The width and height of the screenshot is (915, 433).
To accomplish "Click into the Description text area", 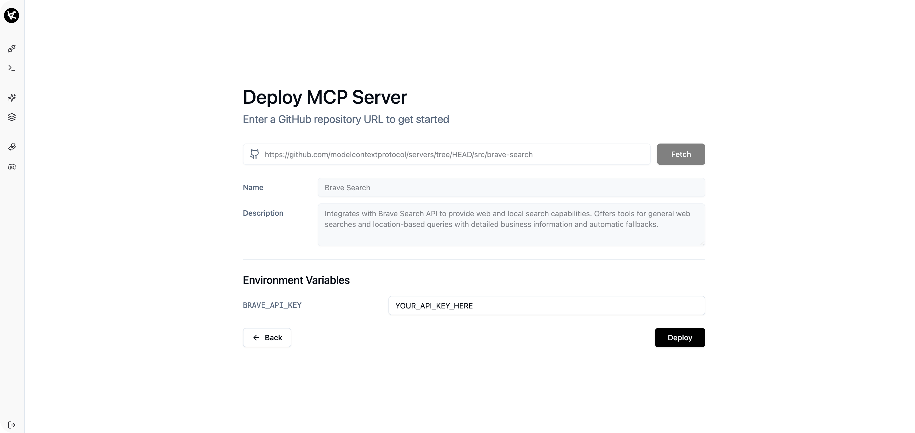I will coord(511,225).
